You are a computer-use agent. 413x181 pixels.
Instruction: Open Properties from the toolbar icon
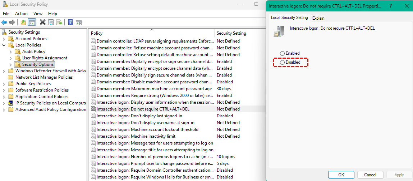pyautogui.click(x=51, y=22)
